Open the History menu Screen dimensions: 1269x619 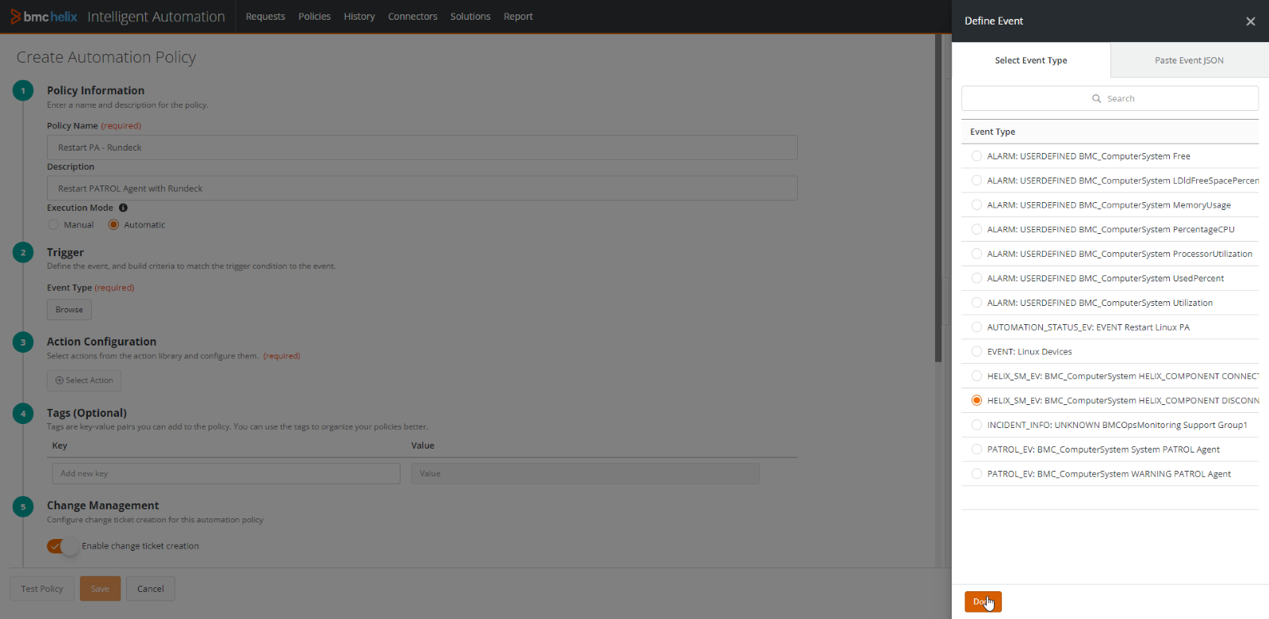tap(359, 17)
